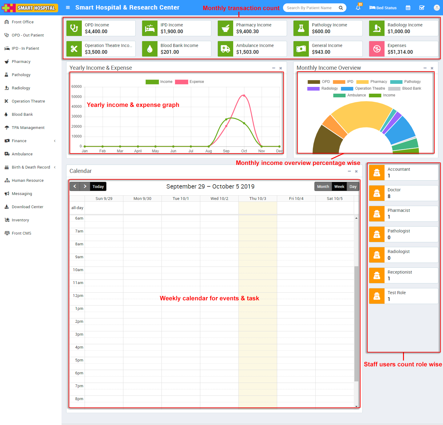Expand the Finance sidebar menu

point(30,141)
